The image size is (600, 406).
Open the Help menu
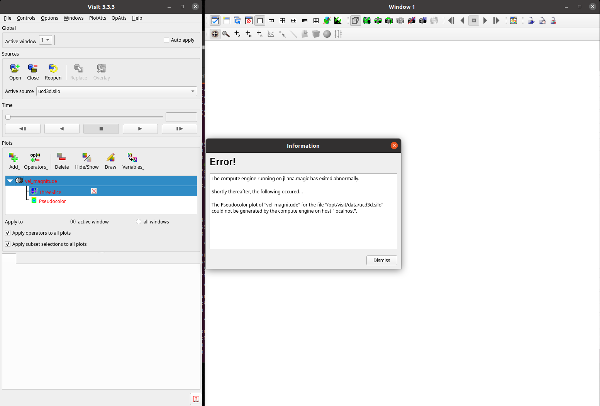click(x=137, y=18)
